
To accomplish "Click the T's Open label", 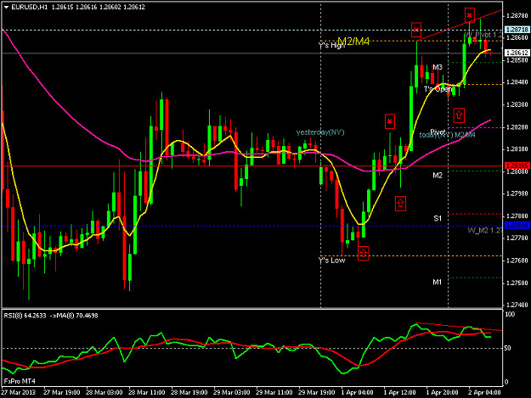I will pyautogui.click(x=438, y=89).
